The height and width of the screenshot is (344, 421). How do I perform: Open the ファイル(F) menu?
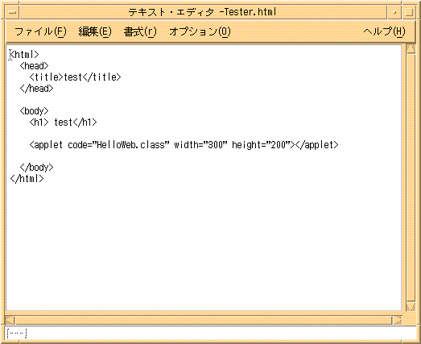coord(40,31)
